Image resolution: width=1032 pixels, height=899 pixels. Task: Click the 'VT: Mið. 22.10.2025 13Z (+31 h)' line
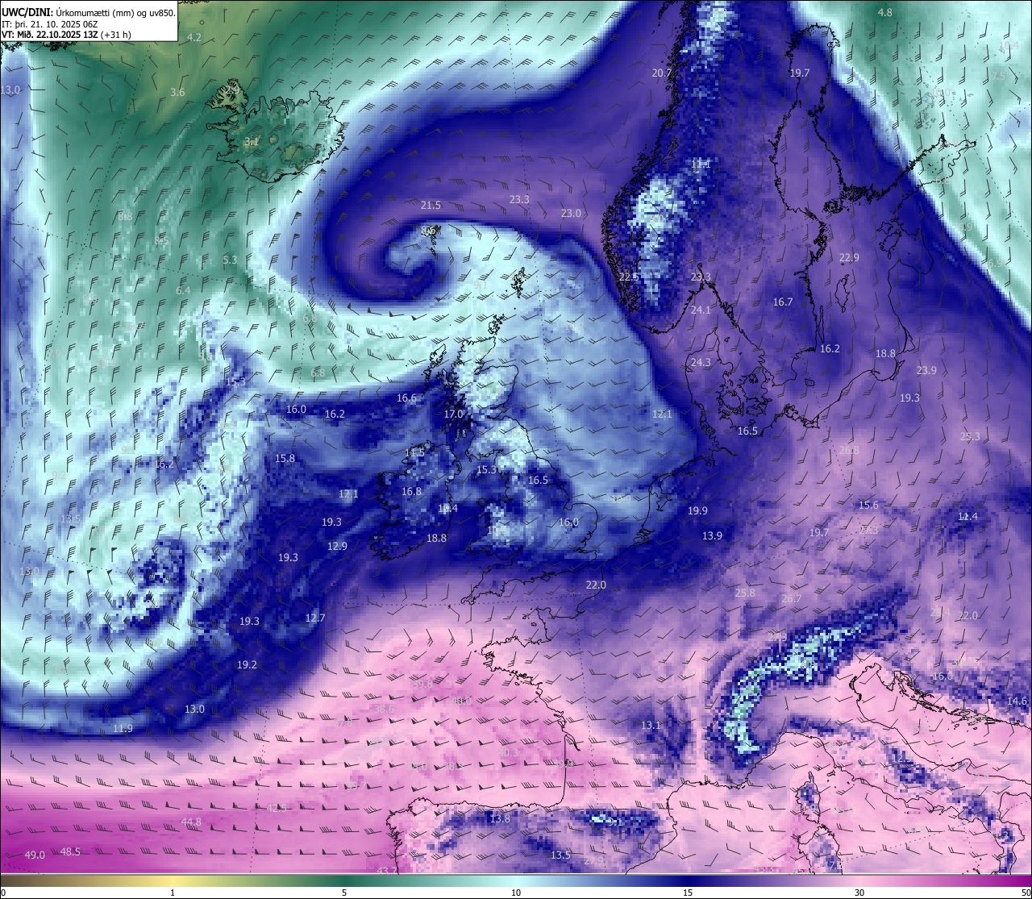tap(66, 34)
